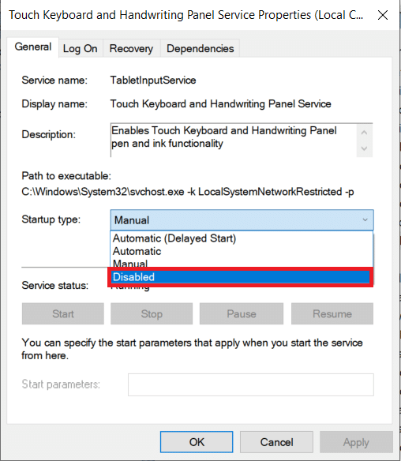Close the Service Properties dialog
The height and width of the screenshot is (461, 401).
(383, 15)
